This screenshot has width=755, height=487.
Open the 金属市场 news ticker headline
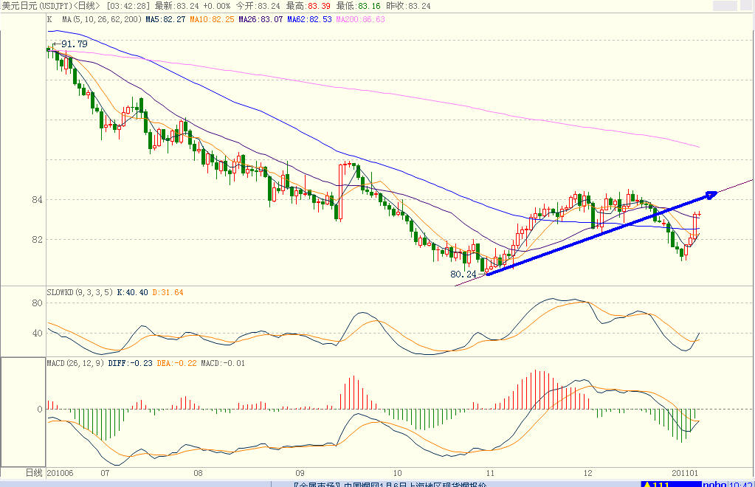390,484
